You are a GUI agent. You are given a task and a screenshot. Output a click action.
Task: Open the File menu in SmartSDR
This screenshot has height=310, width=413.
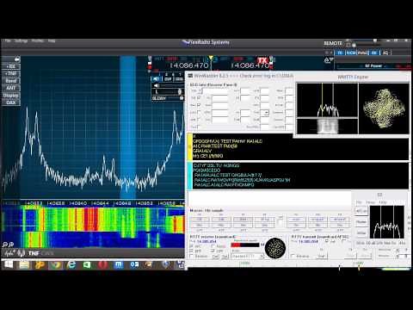point(8,40)
